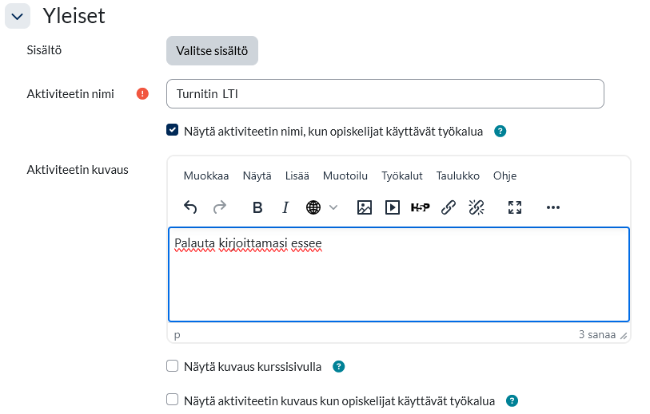Viewport: 650px width, 414px height.
Task: Open the Taulukko menu
Action: point(457,176)
